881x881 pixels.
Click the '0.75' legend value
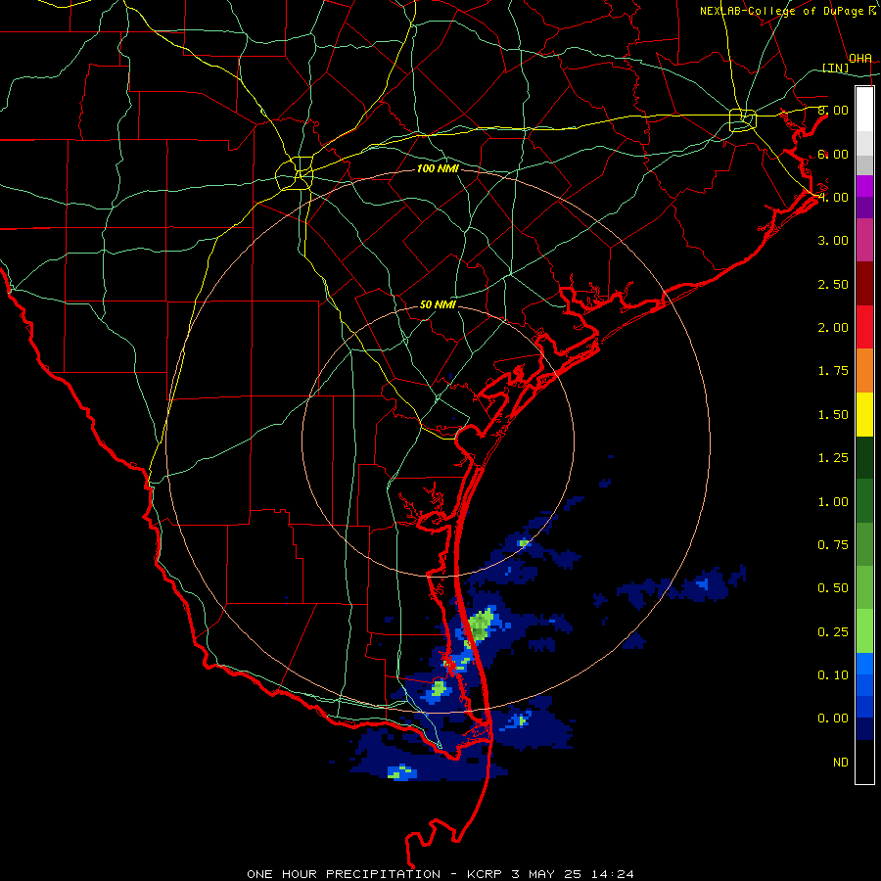click(x=833, y=545)
